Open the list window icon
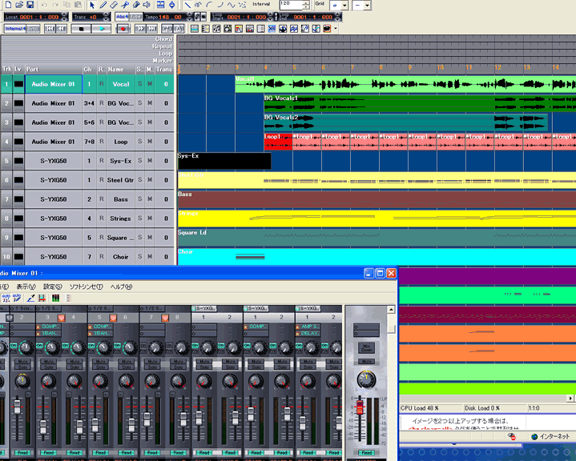576x461 pixels. [x=261, y=29]
